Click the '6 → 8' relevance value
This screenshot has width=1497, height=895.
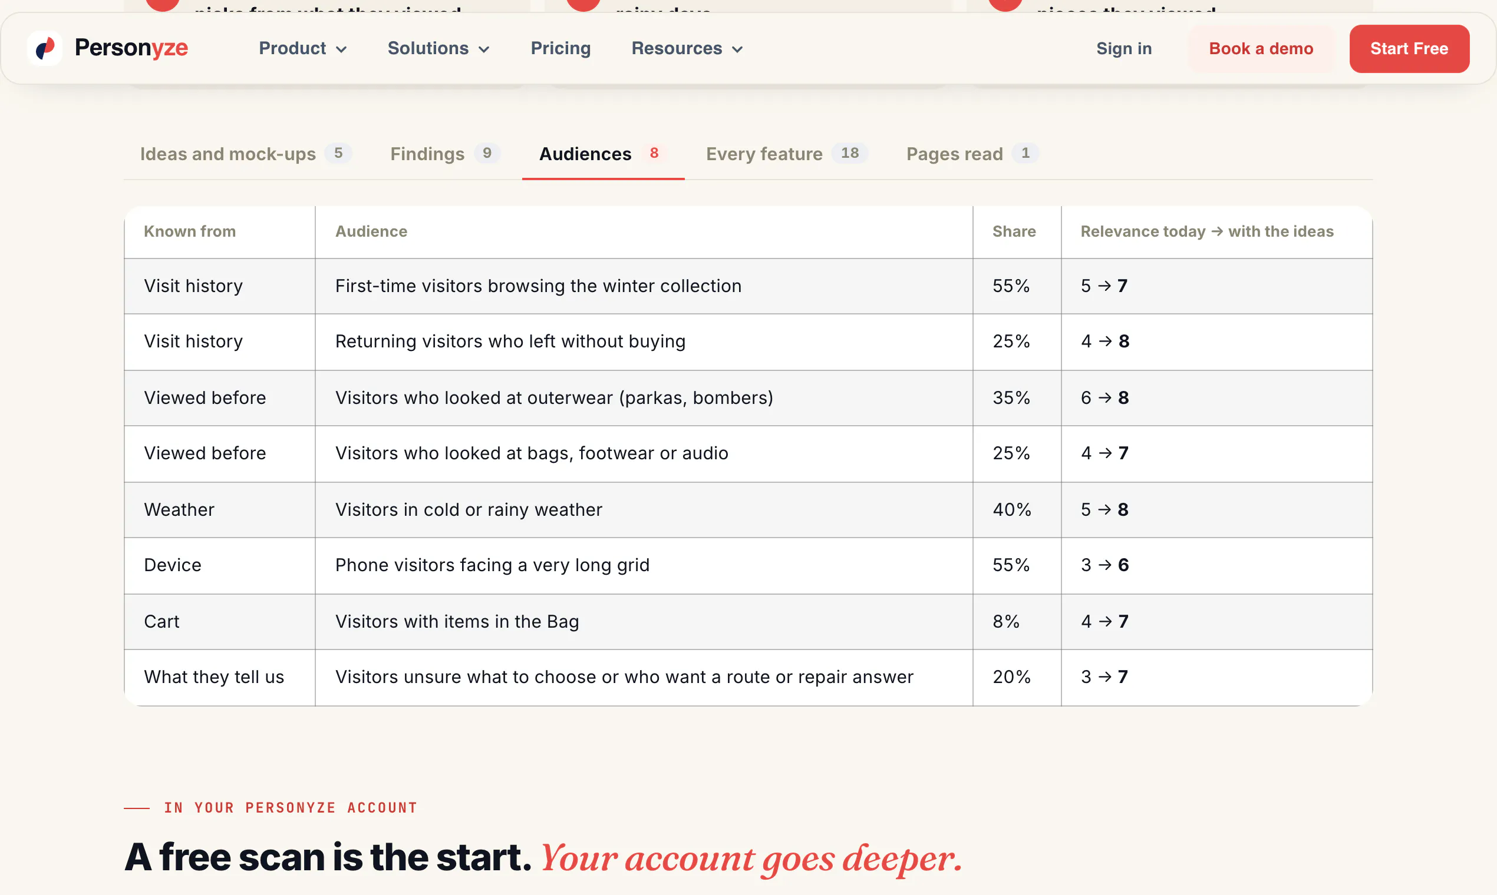click(x=1104, y=398)
